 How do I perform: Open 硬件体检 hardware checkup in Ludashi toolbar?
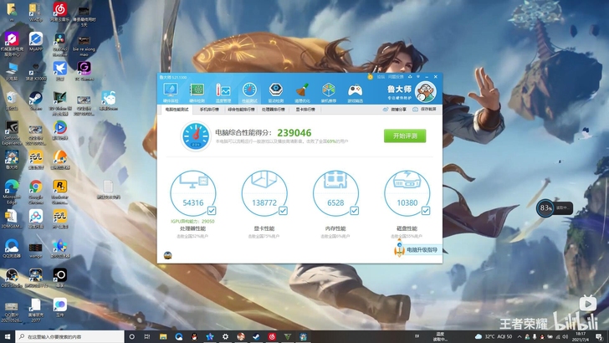[x=170, y=93]
